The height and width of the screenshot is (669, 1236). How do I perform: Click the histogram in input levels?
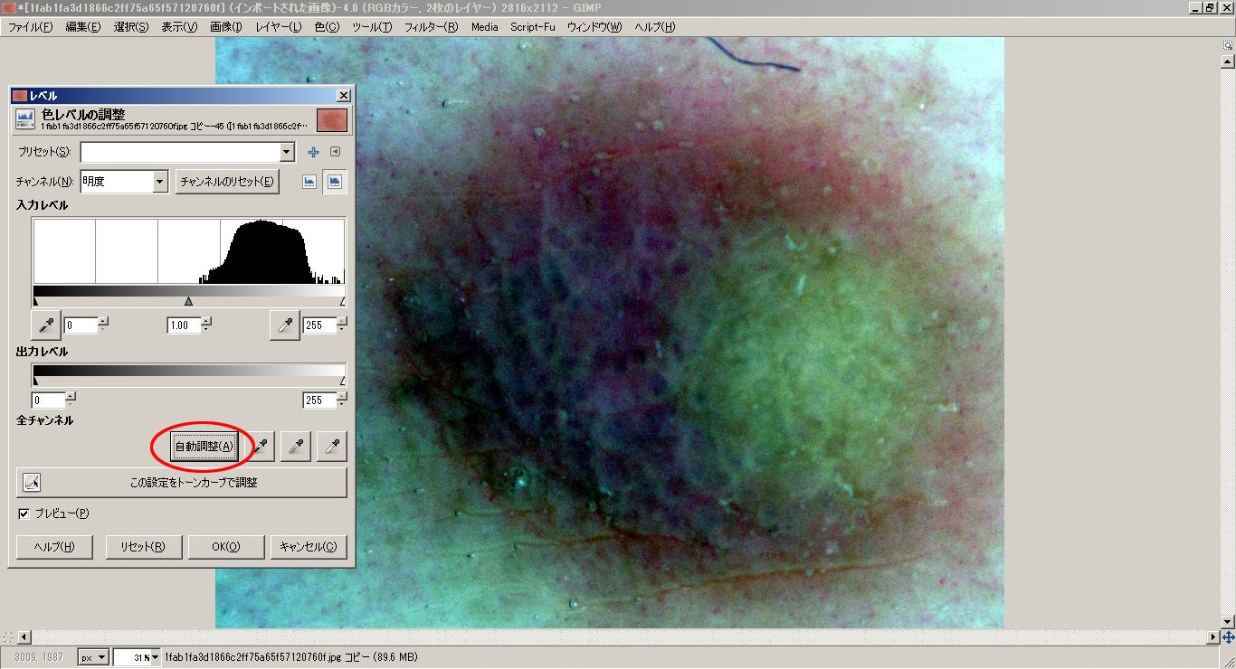click(x=189, y=251)
